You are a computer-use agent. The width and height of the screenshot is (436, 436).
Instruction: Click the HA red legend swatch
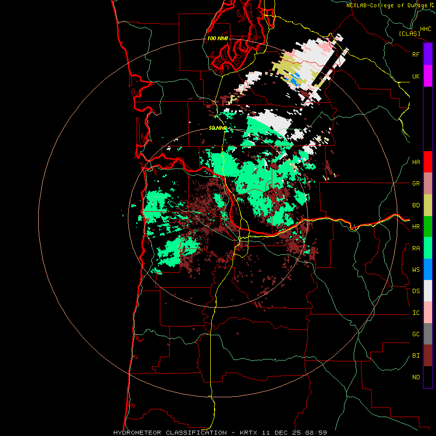[428, 162]
